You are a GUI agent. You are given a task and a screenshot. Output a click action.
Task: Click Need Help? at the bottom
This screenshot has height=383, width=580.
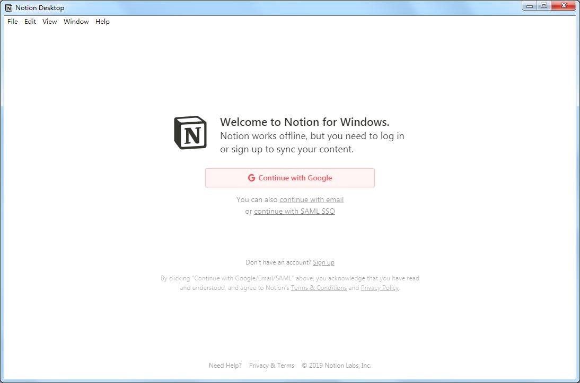point(225,365)
